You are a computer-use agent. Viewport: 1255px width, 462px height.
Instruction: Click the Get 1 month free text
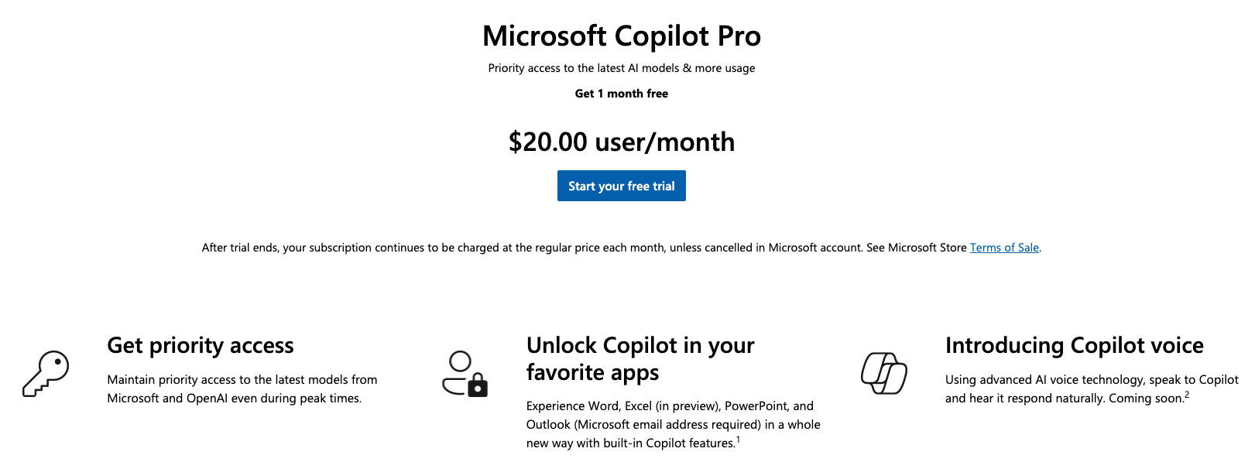tap(621, 93)
